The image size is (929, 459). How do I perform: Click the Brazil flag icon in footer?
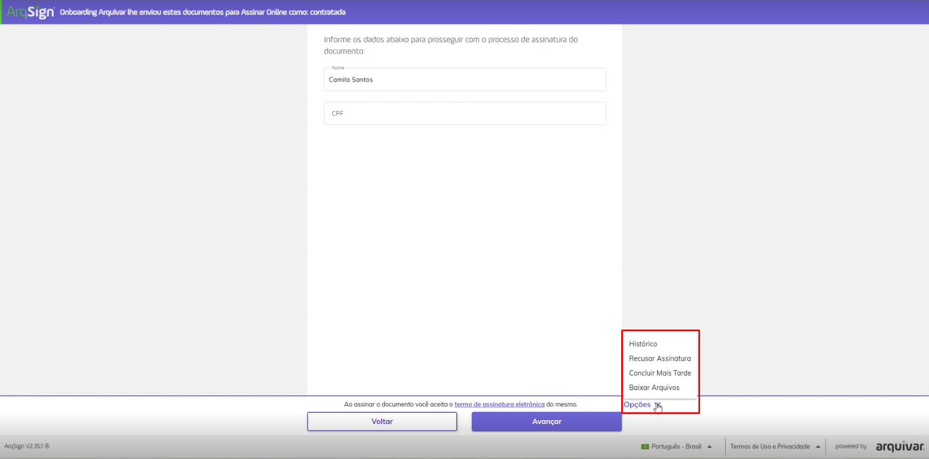tap(645, 447)
